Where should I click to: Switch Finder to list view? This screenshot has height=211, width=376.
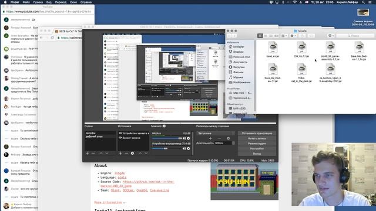pos(266,36)
